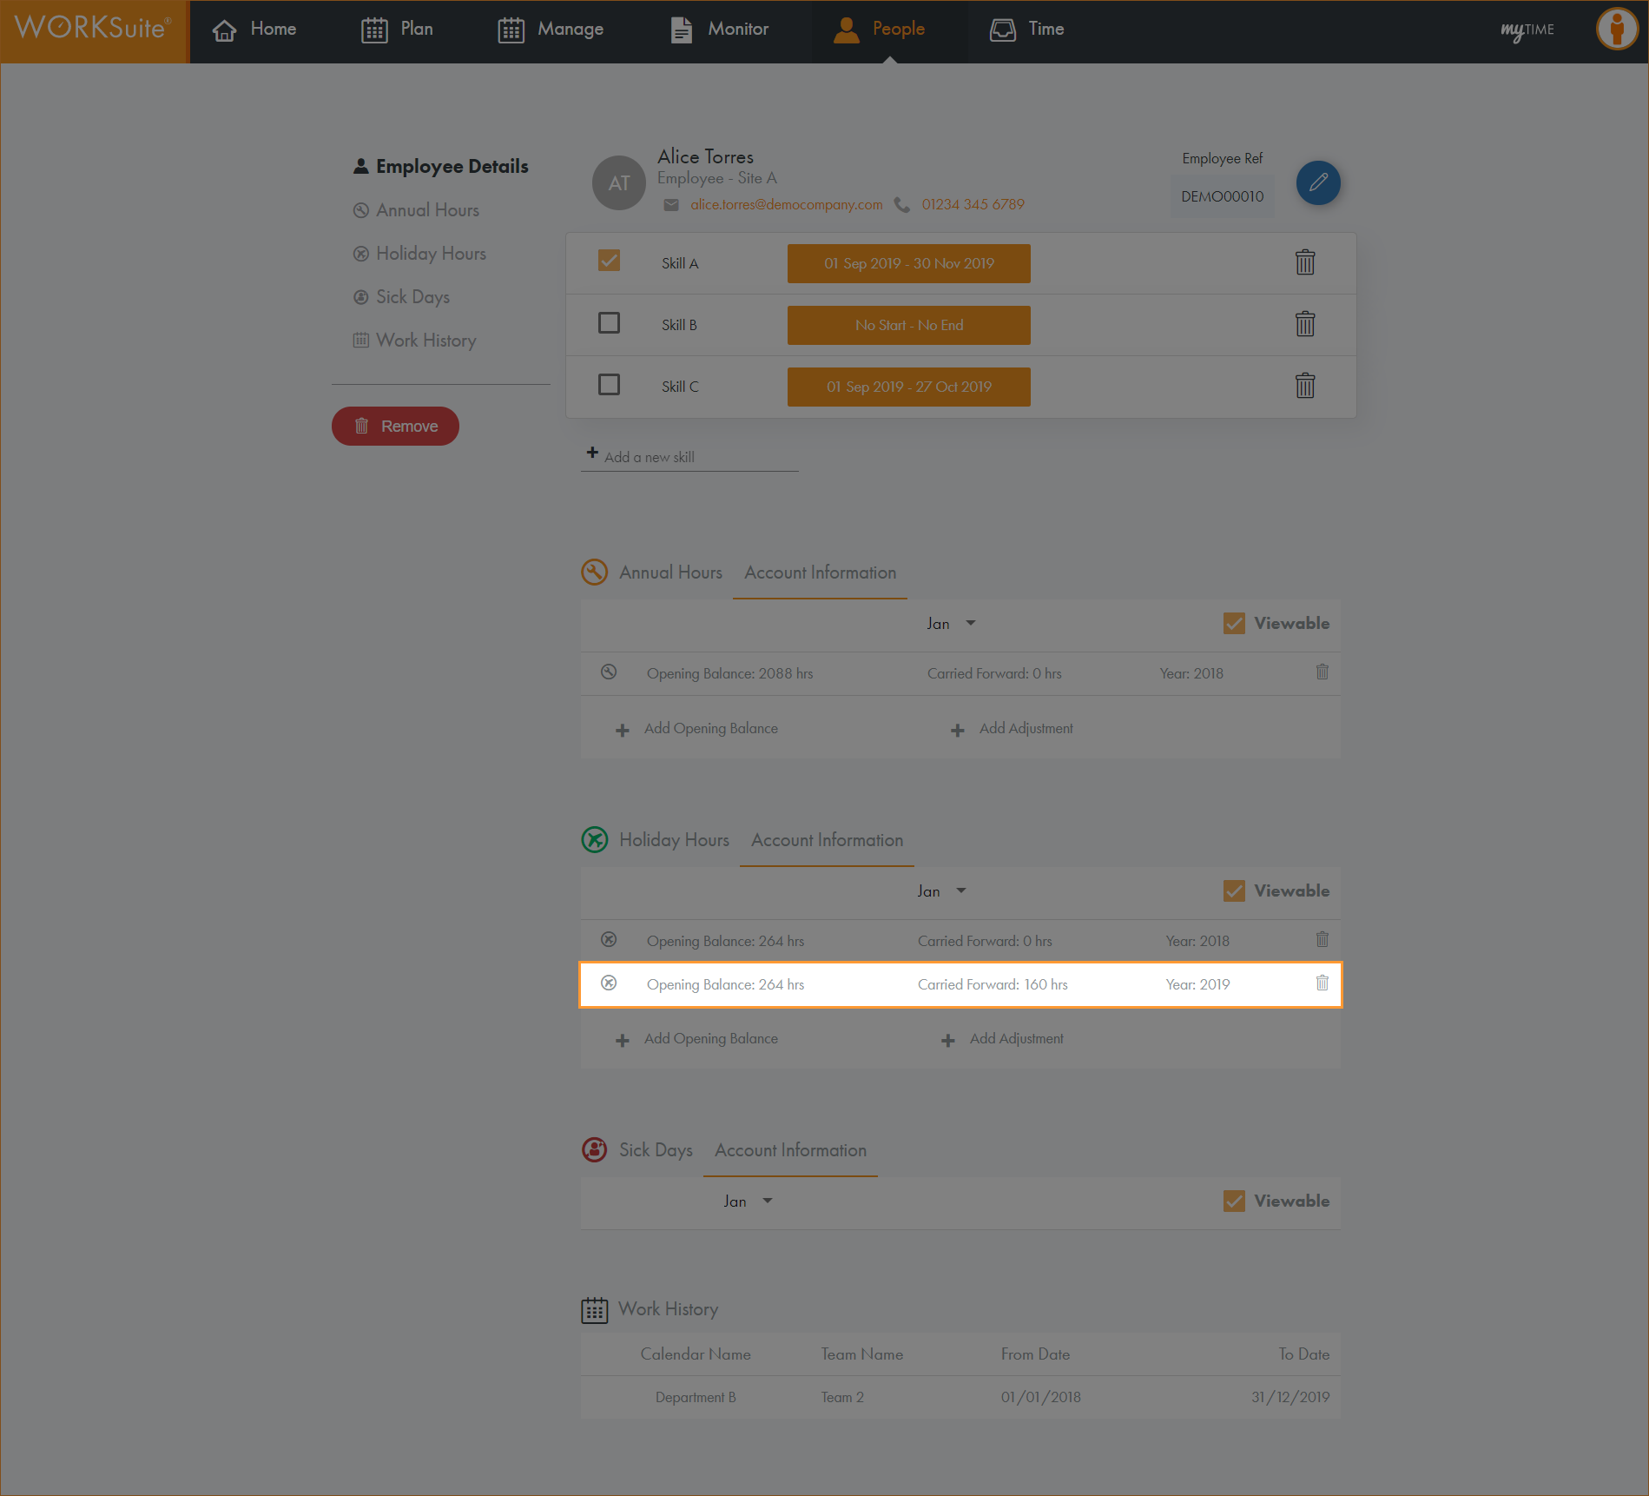This screenshot has width=1649, height=1496.
Task: Delete Skill A with its trash icon
Action: tap(1304, 262)
